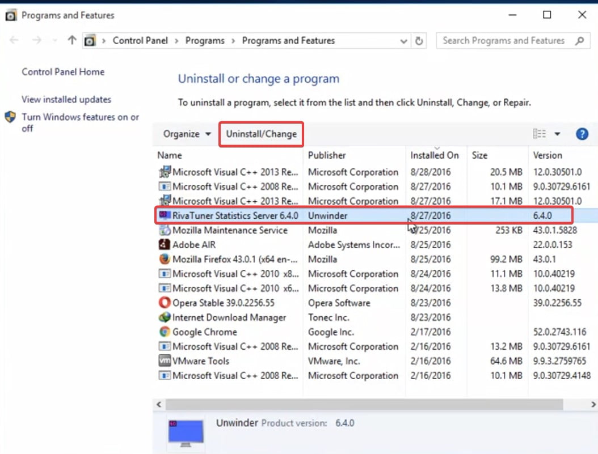Viewport: 598px width, 454px height.
Task: Click Adobe Systems Incor... publisher cell
Action: point(354,244)
